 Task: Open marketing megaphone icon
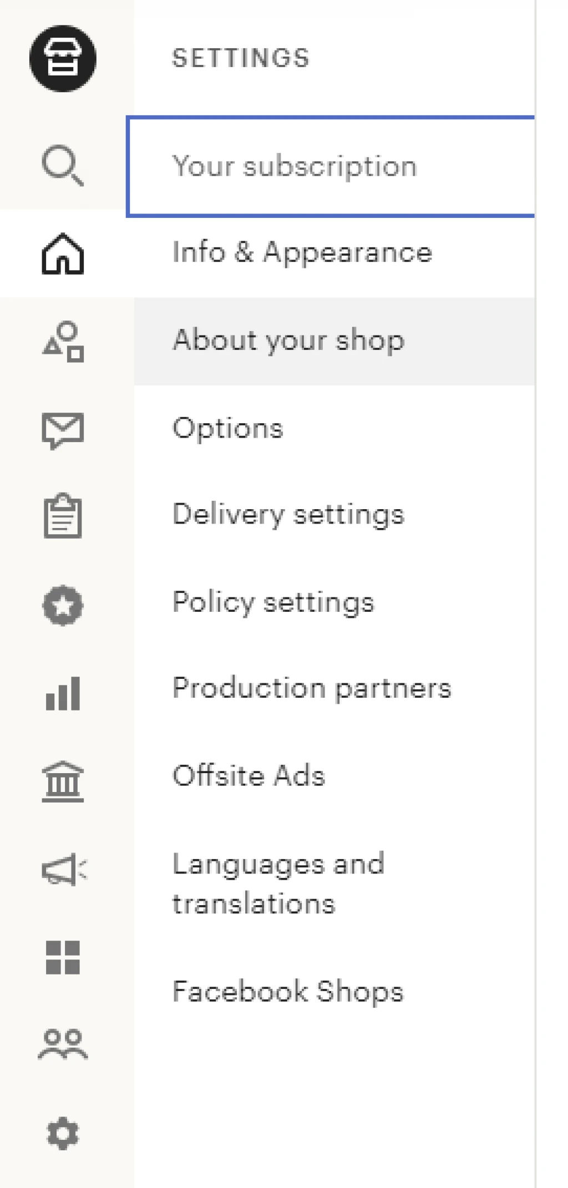click(64, 870)
